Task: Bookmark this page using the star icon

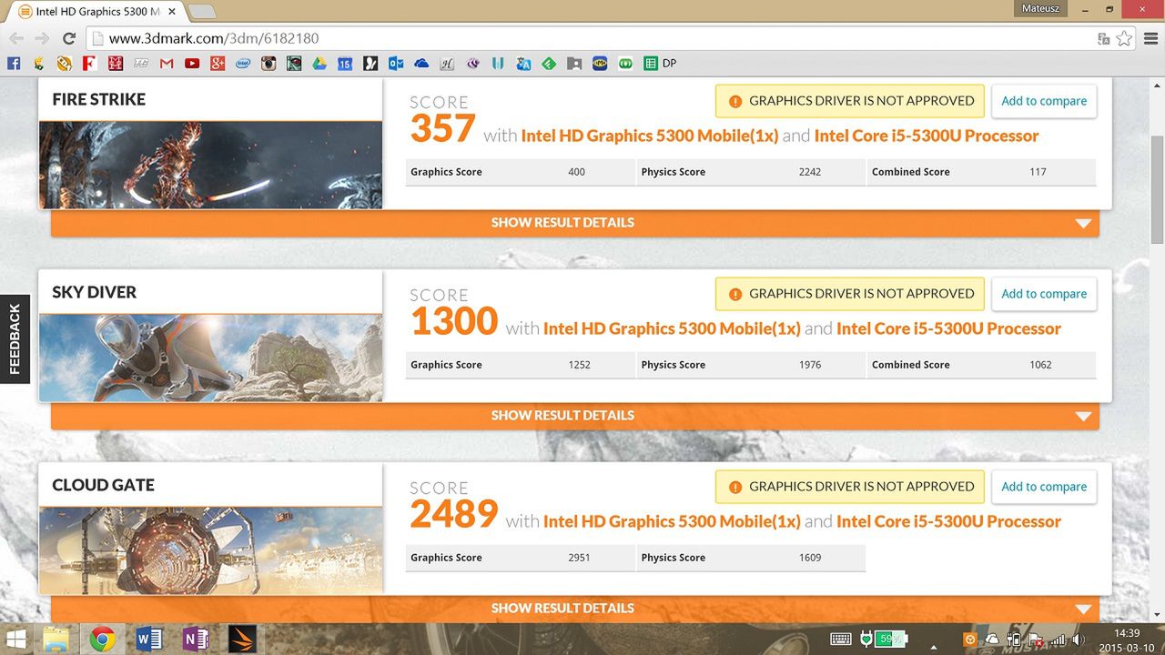Action: point(1122,38)
